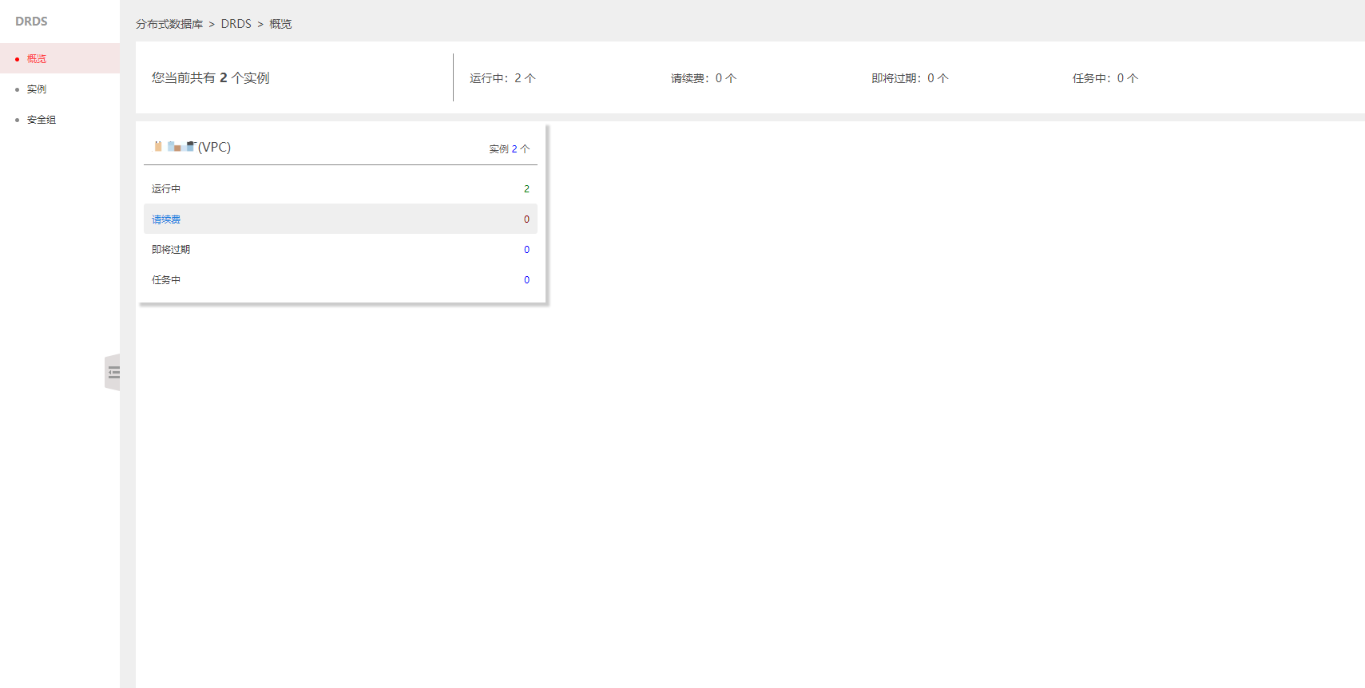Select the 运行中 row in VPC card
The height and width of the screenshot is (688, 1365).
[x=340, y=188]
